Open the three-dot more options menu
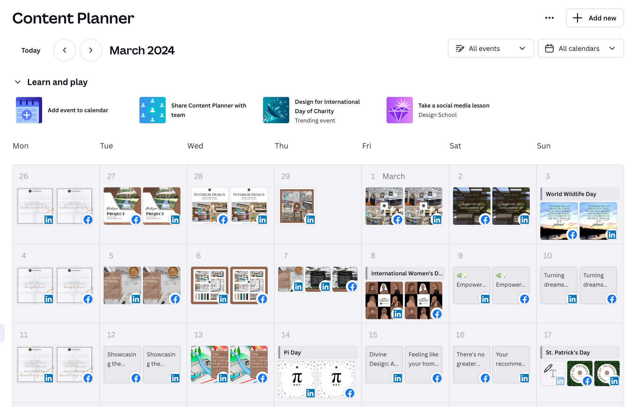636x407 pixels. [549, 18]
